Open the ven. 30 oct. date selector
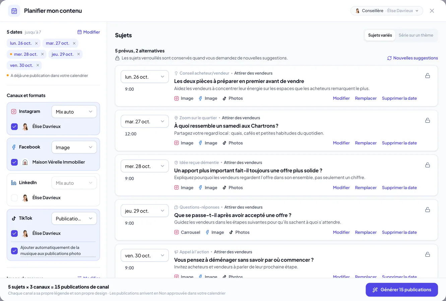 [145, 255]
